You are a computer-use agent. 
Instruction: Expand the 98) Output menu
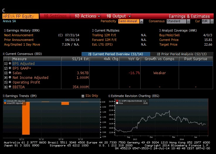tap(116, 16)
